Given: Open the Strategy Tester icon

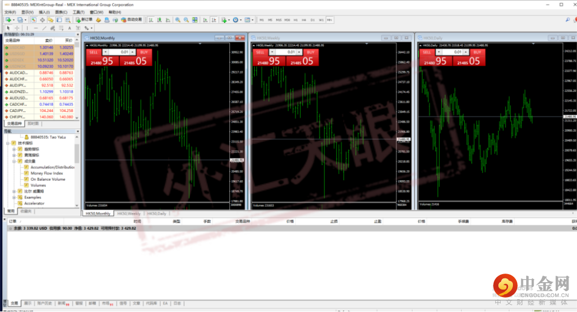Looking at the screenshot, I should 68,20.
